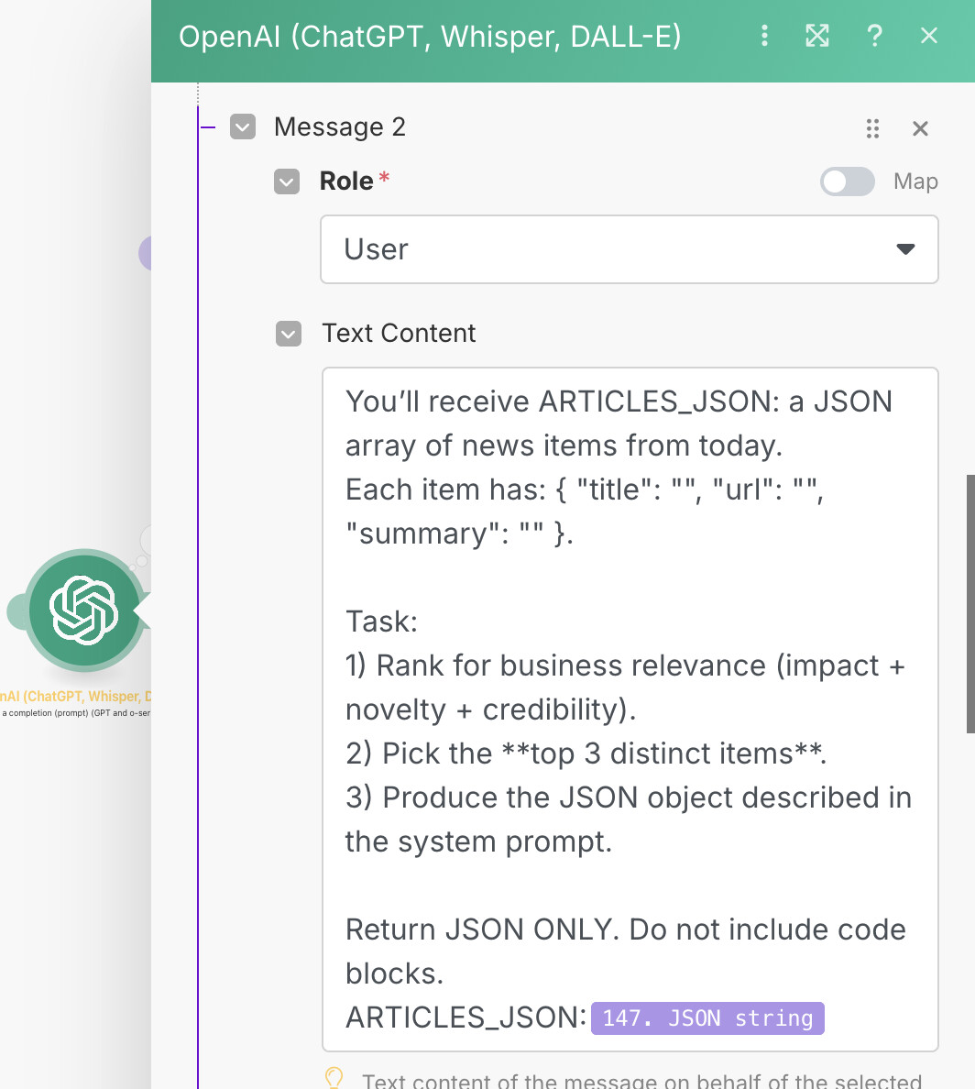This screenshot has height=1089, width=975.
Task: Collapse the Role field
Action: (x=287, y=181)
